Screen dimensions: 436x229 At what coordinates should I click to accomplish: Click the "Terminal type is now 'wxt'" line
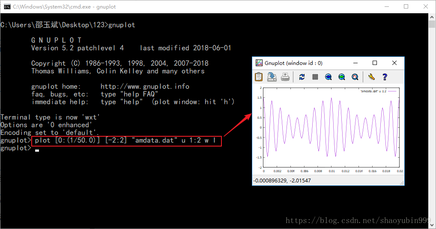(x=50, y=117)
